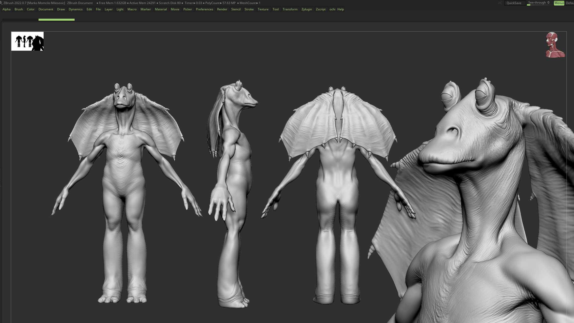Open the Document menu
This screenshot has height=323, width=574.
tap(46, 9)
